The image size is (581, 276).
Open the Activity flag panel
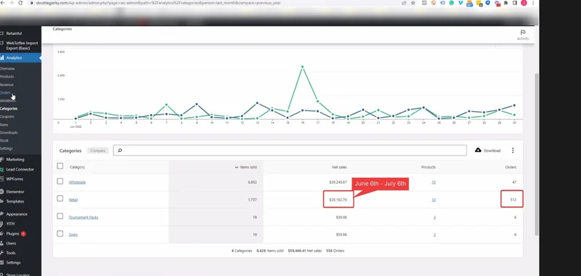[x=523, y=35]
